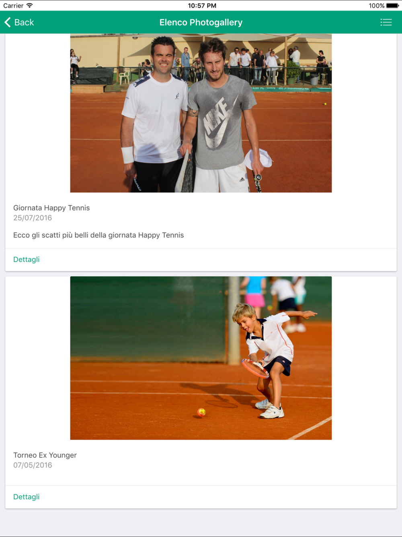Tap the 10:57 PM clock

[202, 6]
